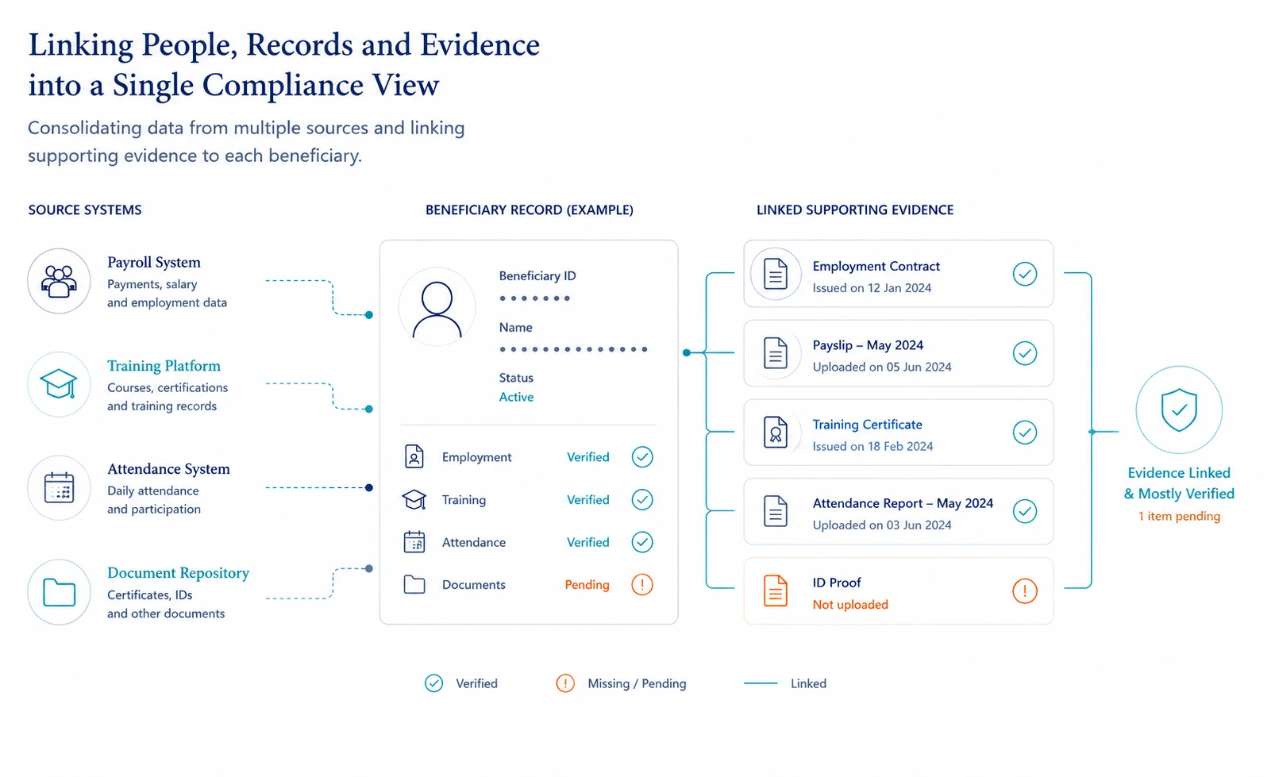The image size is (1275, 777).
Task: Click the 'Payments, salary and employment data' description
Action: coord(167,293)
